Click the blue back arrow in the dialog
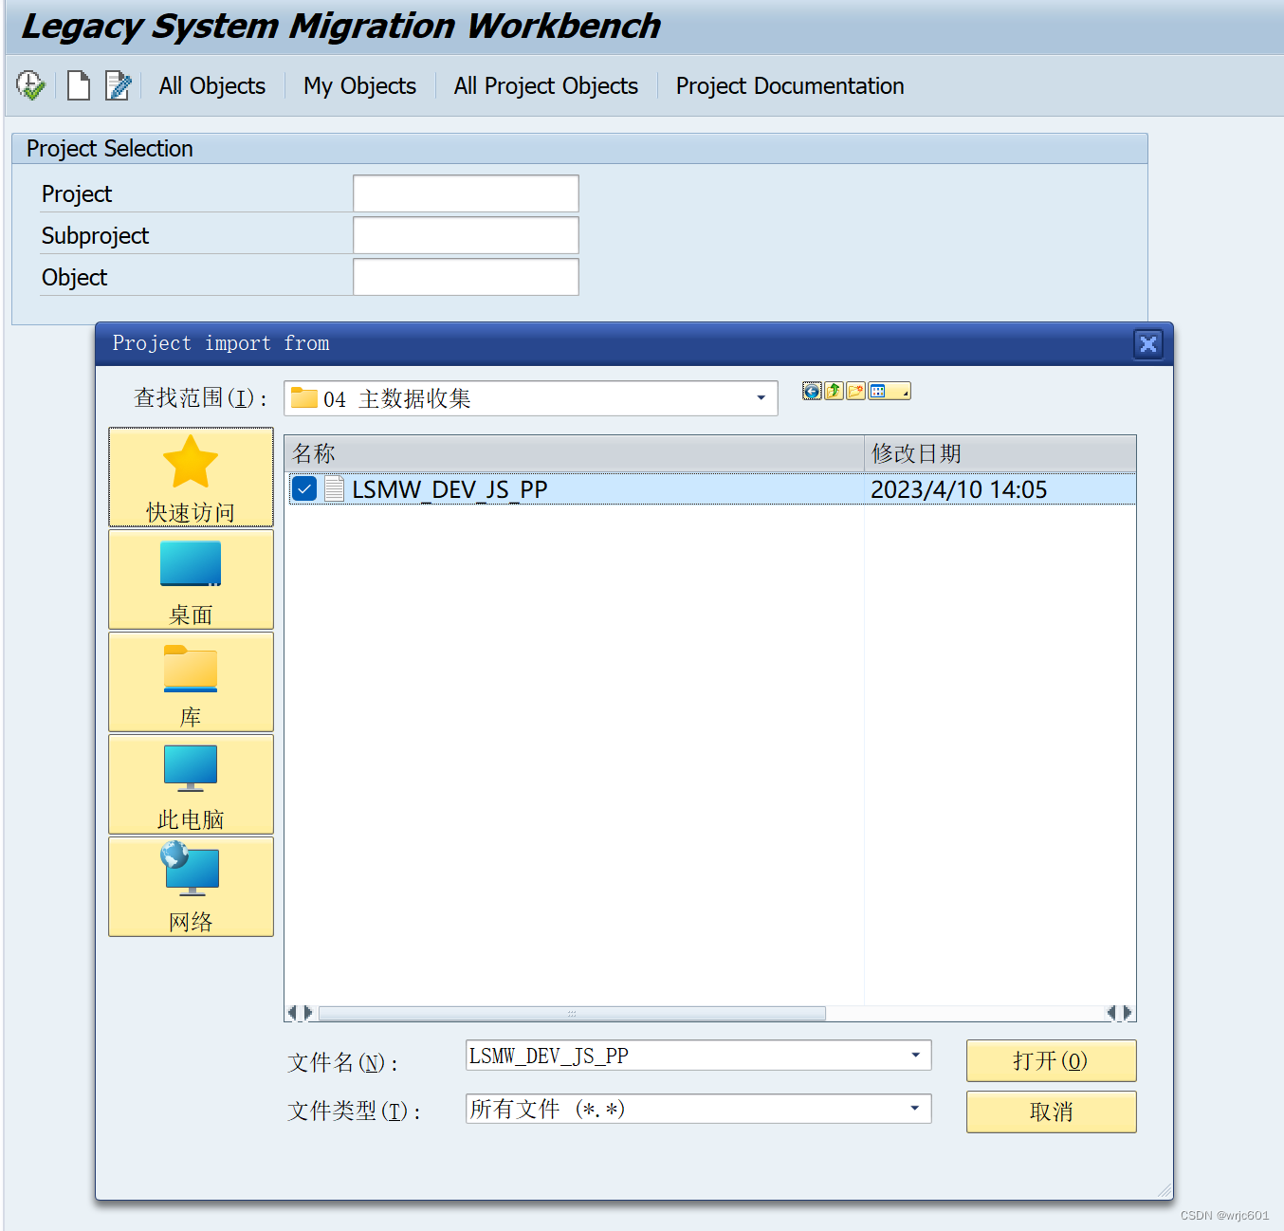Image resolution: width=1284 pixels, height=1231 pixels. (811, 391)
